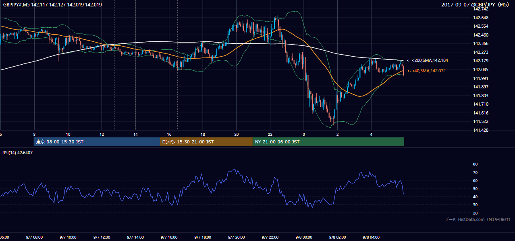Click the 141.991 price axis label
The height and width of the screenshot is (241, 515).
click(x=480, y=78)
